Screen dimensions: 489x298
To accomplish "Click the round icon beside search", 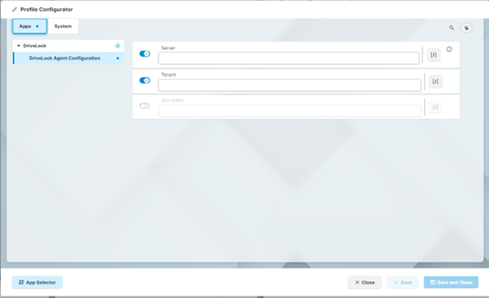I will pyautogui.click(x=466, y=28).
